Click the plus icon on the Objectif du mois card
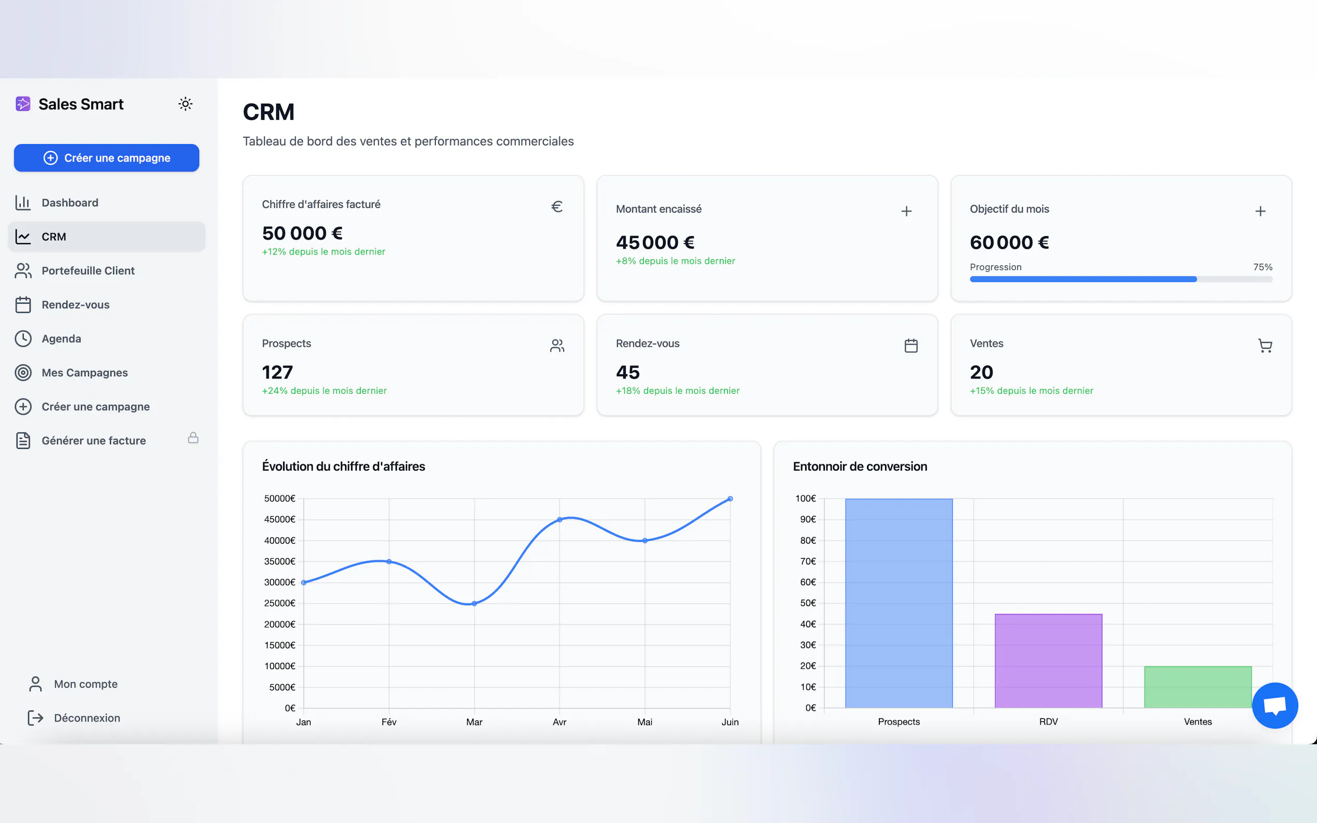The image size is (1317, 823). click(1260, 211)
